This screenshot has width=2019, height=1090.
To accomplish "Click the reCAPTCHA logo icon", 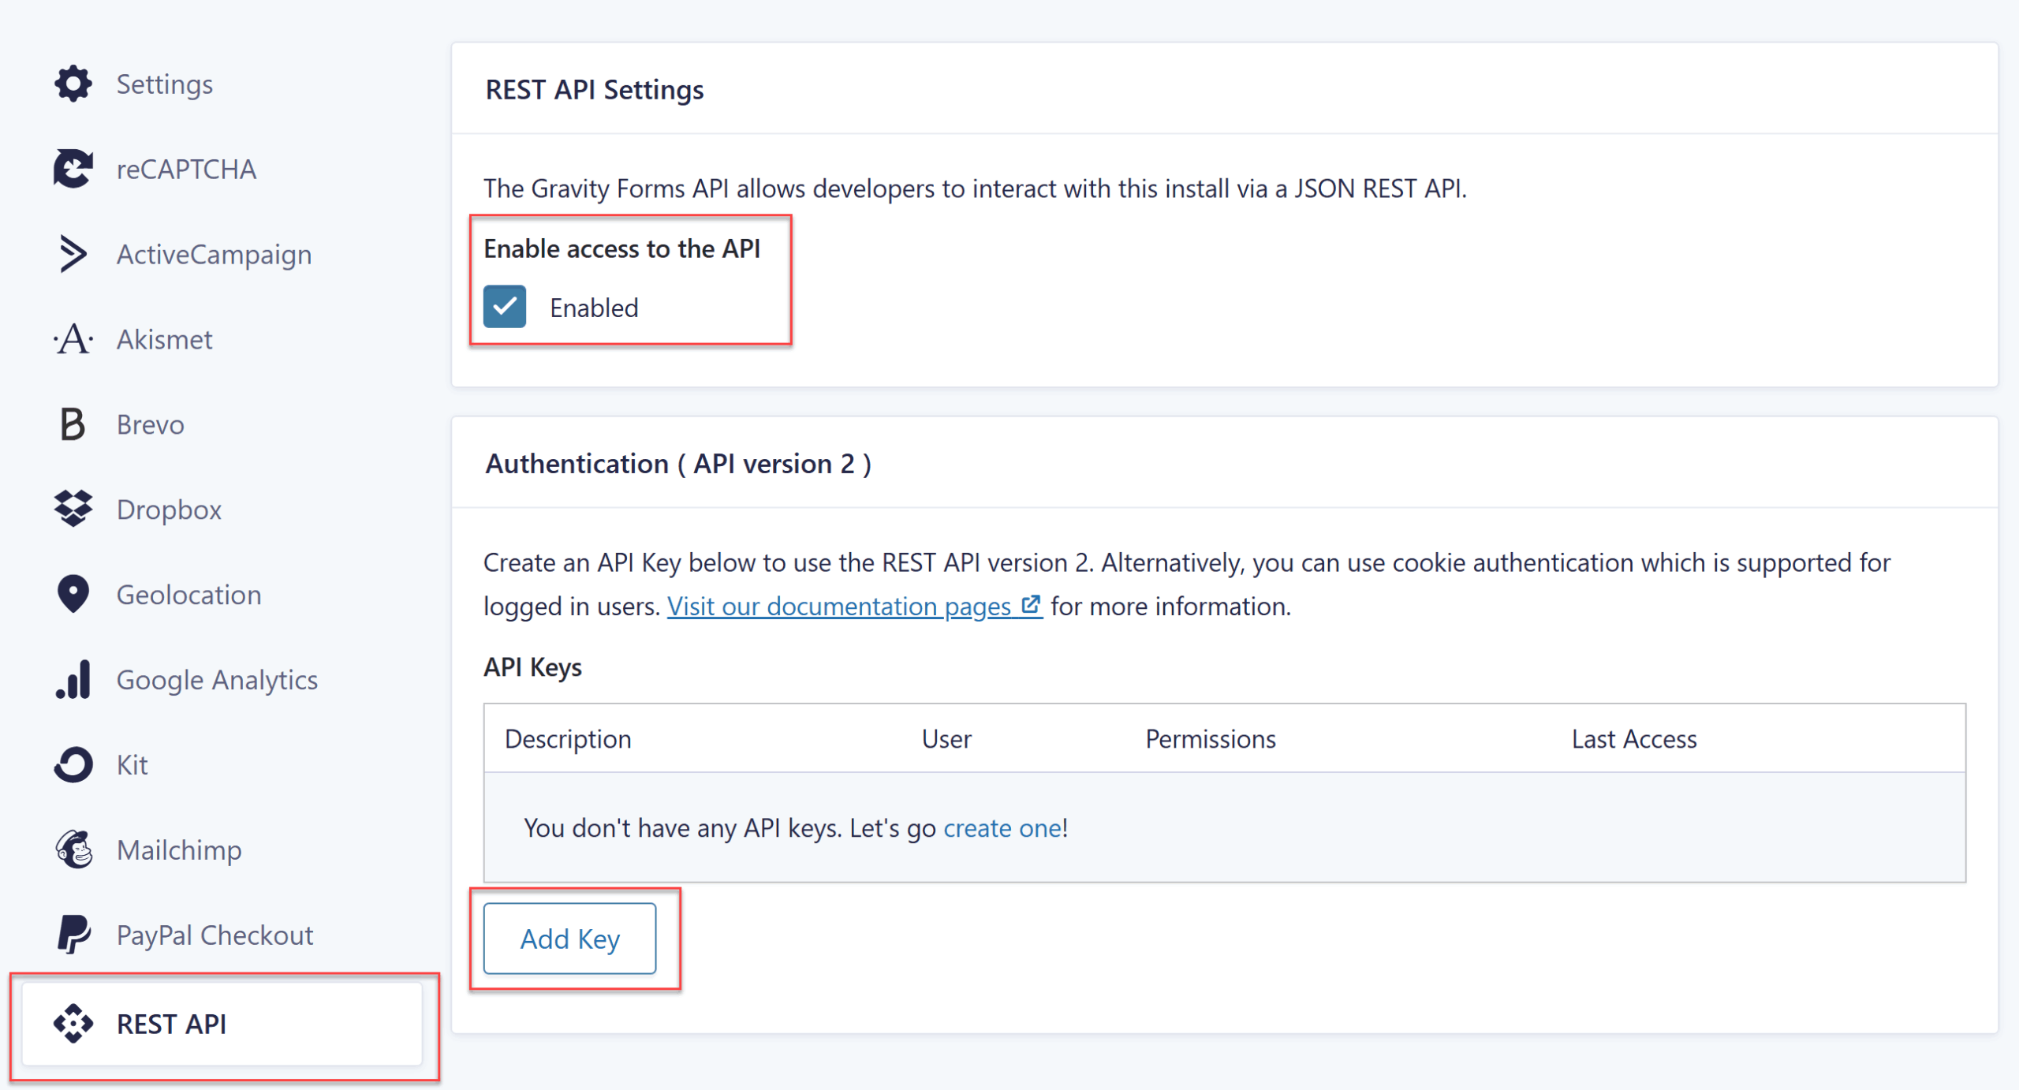I will (73, 169).
